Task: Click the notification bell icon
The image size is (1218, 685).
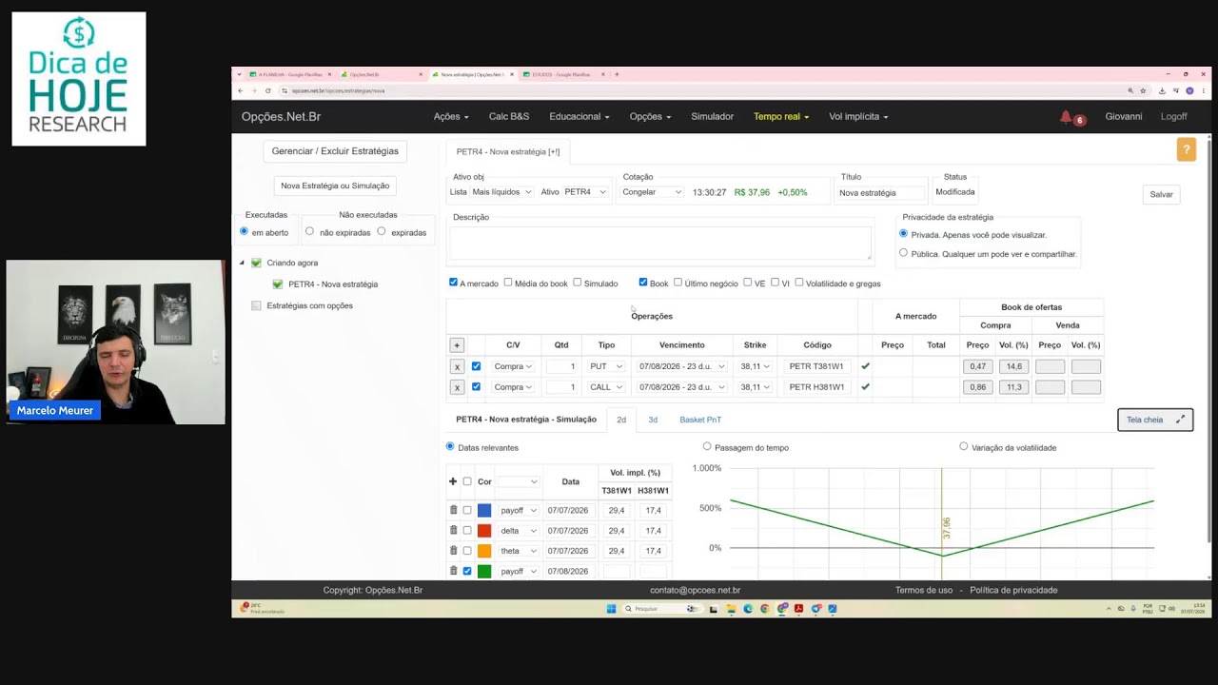Action: coord(1066,116)
